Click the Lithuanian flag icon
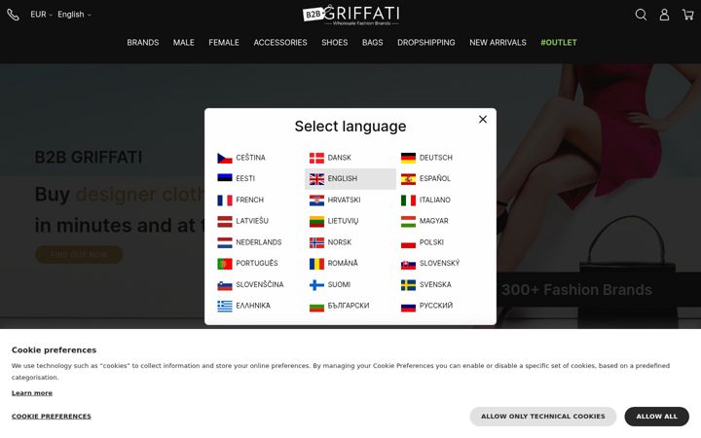701x438 pixels. click(x=316, y=221)
